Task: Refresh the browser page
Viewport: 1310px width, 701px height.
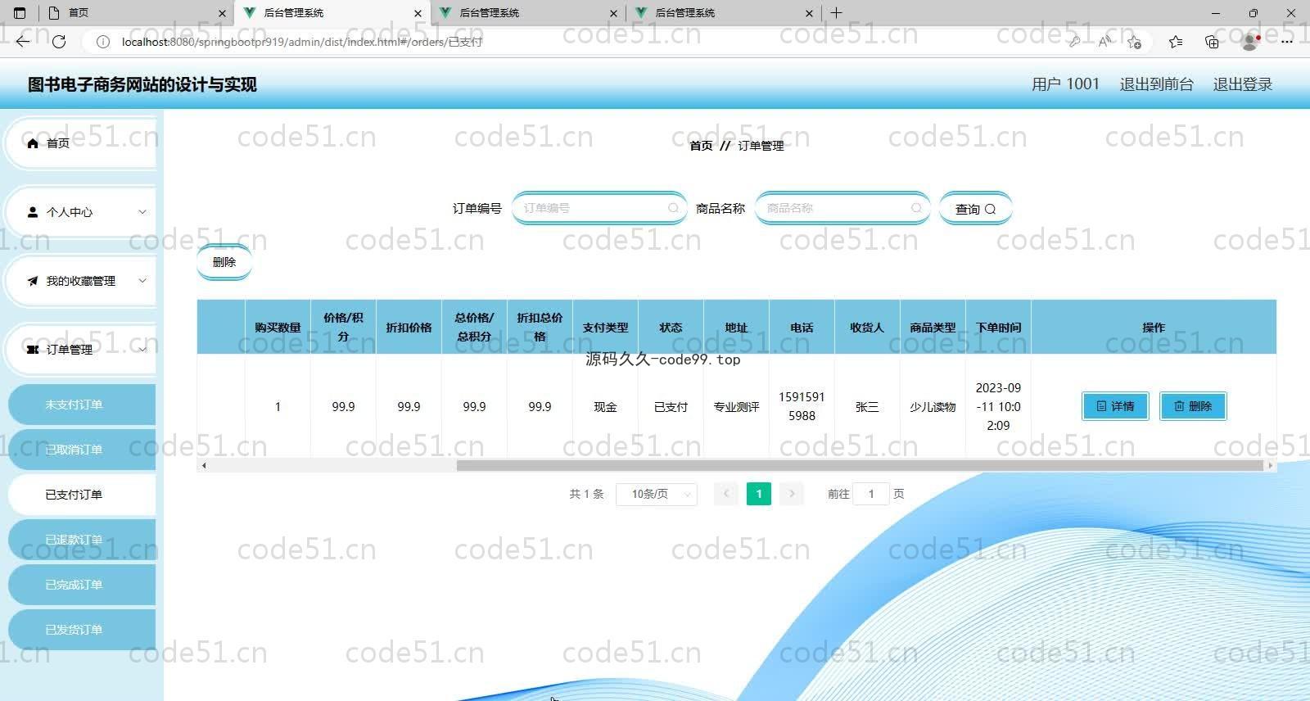Action: (59, 42)
